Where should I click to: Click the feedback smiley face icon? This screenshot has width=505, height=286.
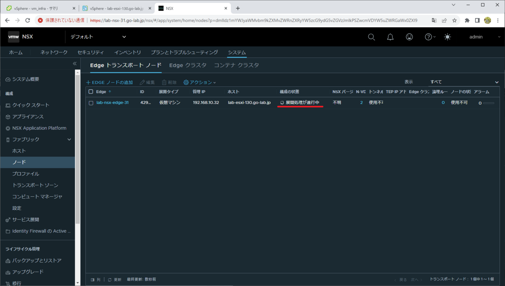409,37
